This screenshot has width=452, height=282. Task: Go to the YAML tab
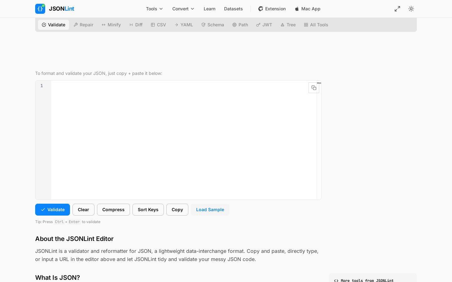(x=184, y=25)
